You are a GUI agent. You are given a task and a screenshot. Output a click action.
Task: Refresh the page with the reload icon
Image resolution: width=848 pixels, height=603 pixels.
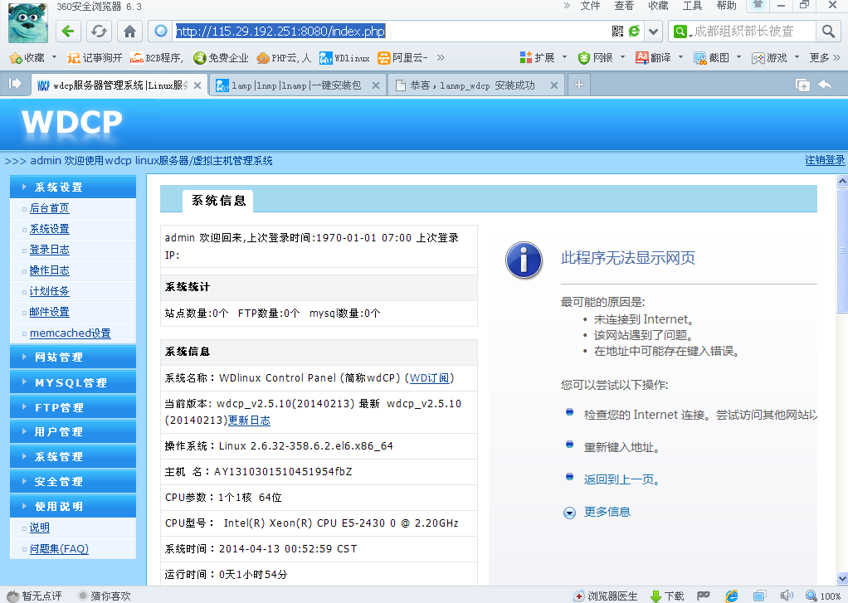click(x=99, y=32)
